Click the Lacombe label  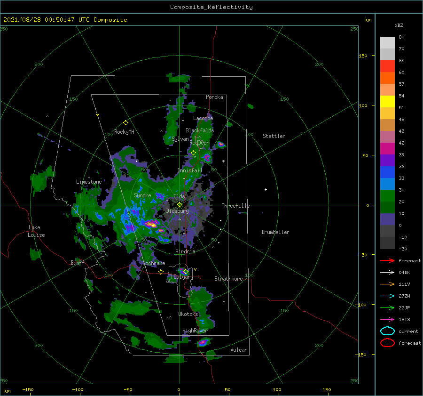coord(203,118)
